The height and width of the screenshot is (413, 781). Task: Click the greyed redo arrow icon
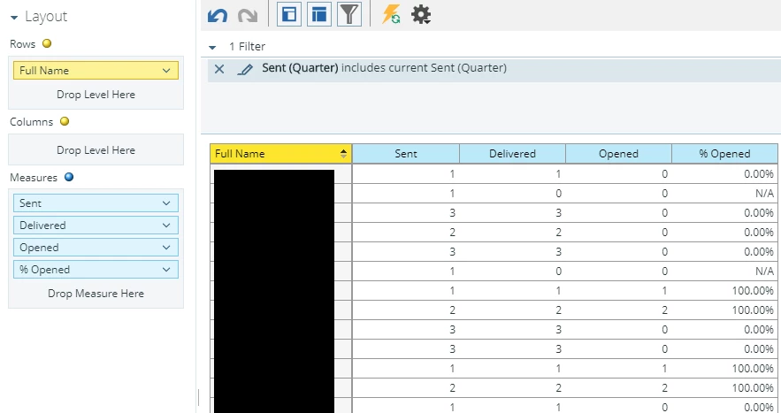tap(248, 15)
